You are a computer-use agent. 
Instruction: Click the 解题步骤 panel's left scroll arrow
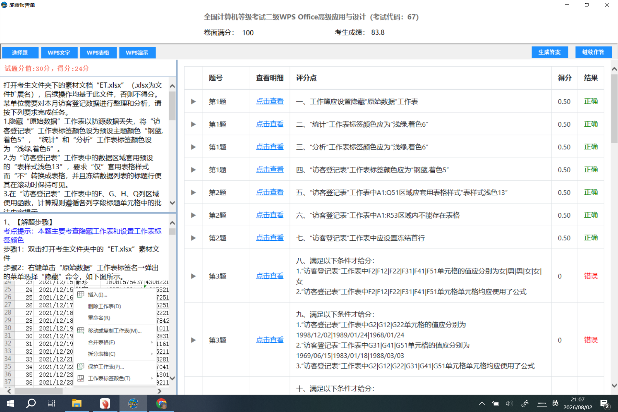point(9,391)
